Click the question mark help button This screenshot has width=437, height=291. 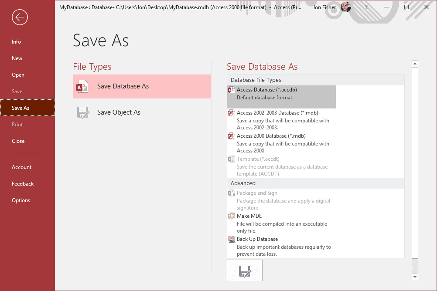point(366,7)
